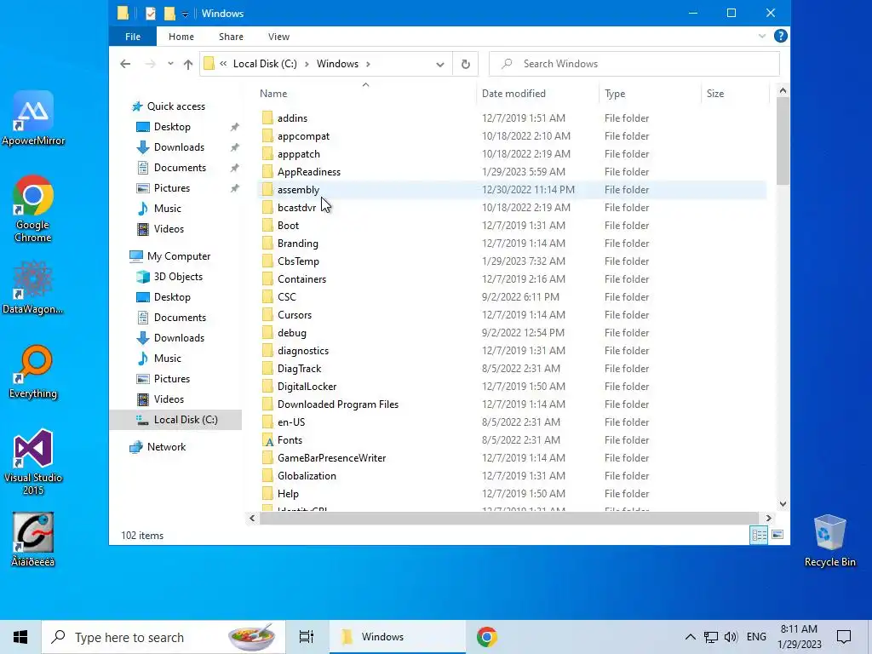
Task: Refresh the Windows folder view
Action: tap(466, 64)
